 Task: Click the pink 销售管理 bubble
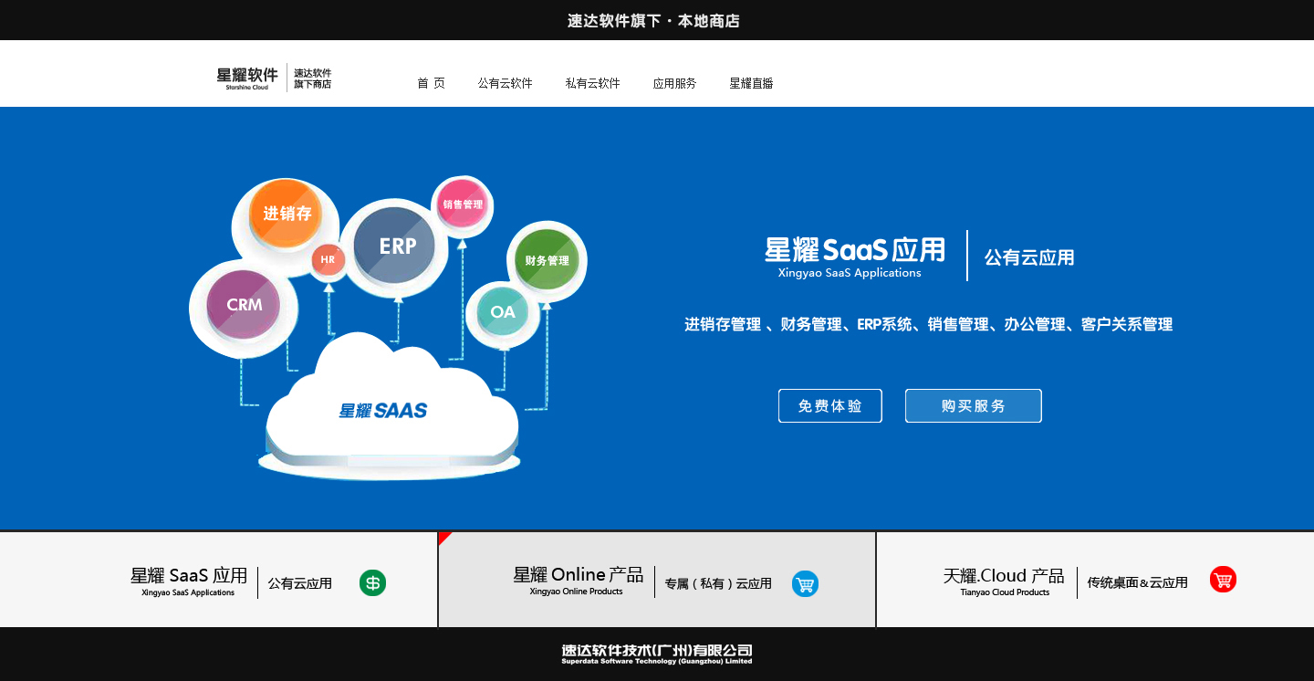[x=463, y=204]
